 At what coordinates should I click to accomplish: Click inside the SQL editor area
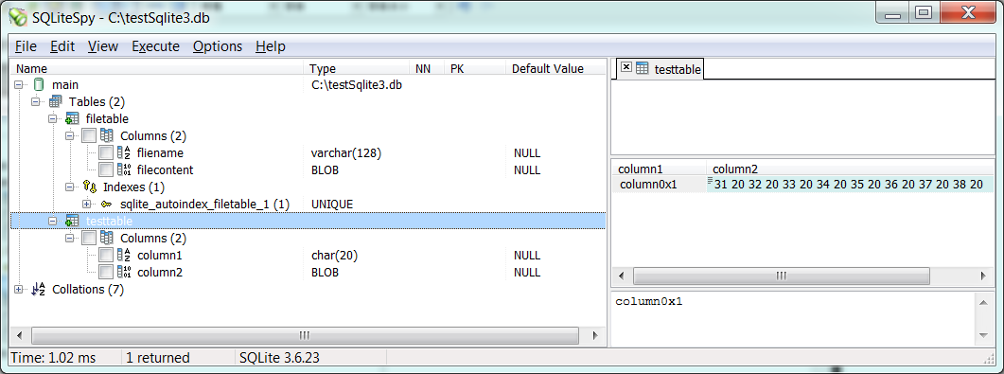tap(802, 118)
